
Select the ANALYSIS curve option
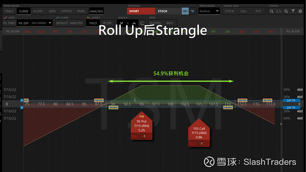coord(76,23)
